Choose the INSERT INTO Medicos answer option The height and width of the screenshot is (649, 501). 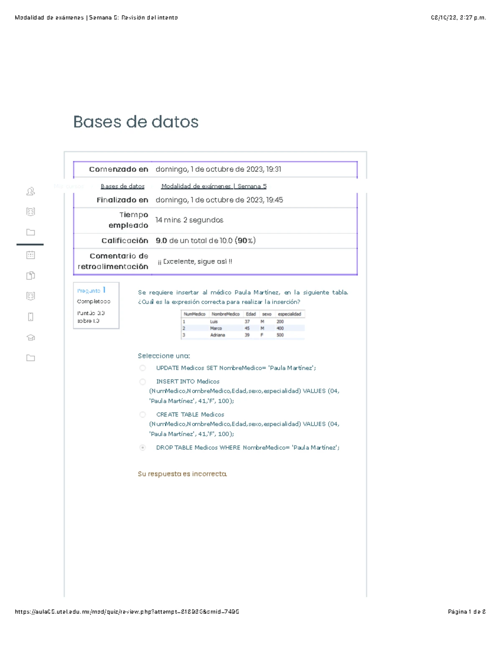[x=143, y=382]
